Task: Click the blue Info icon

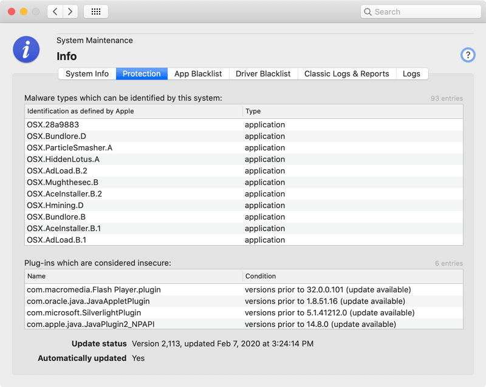Action: click(26, 50)
